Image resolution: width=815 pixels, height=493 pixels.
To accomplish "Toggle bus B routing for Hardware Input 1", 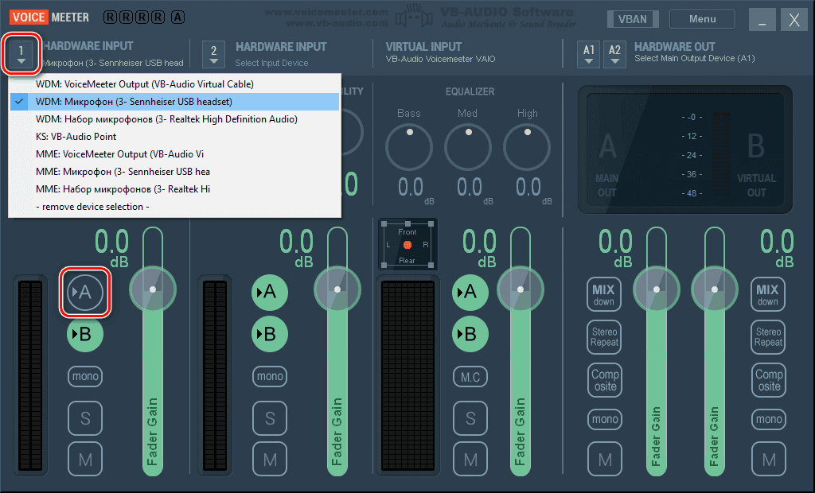I will point(84,334).
